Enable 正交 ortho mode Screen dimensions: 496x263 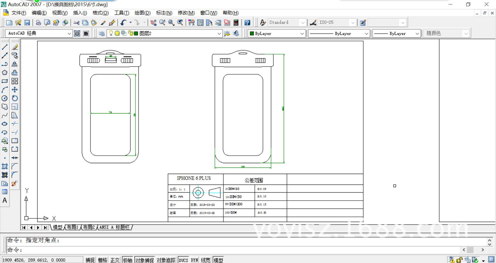coord(115,260)
